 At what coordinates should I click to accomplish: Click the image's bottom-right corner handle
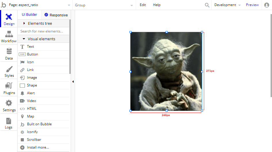pos(202,111)
